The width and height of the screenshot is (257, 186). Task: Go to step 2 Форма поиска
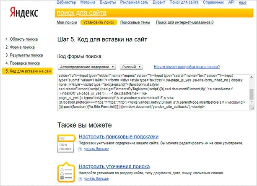[22, 47]
